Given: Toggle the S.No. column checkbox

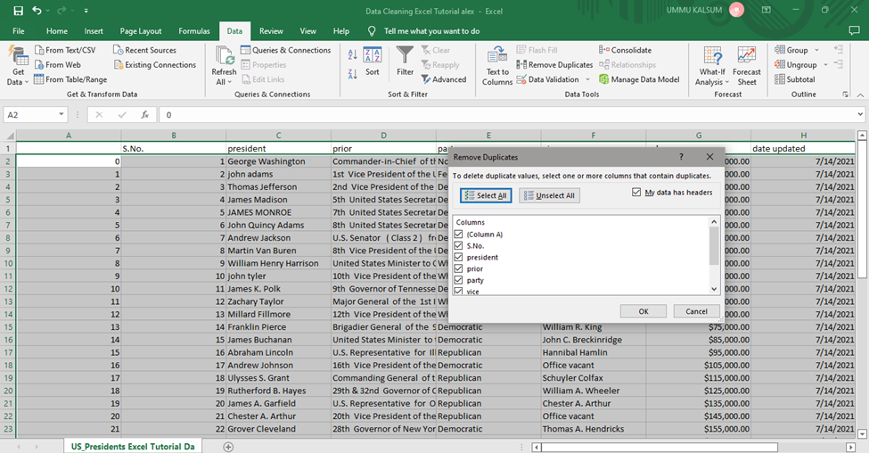Looking at the screenshot, I should point(459,246).
